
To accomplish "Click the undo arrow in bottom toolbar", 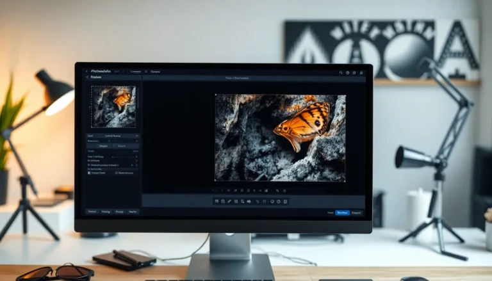I will (265, 201).
